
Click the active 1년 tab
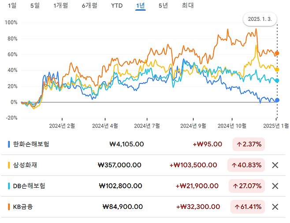click(x=141, y=6)
